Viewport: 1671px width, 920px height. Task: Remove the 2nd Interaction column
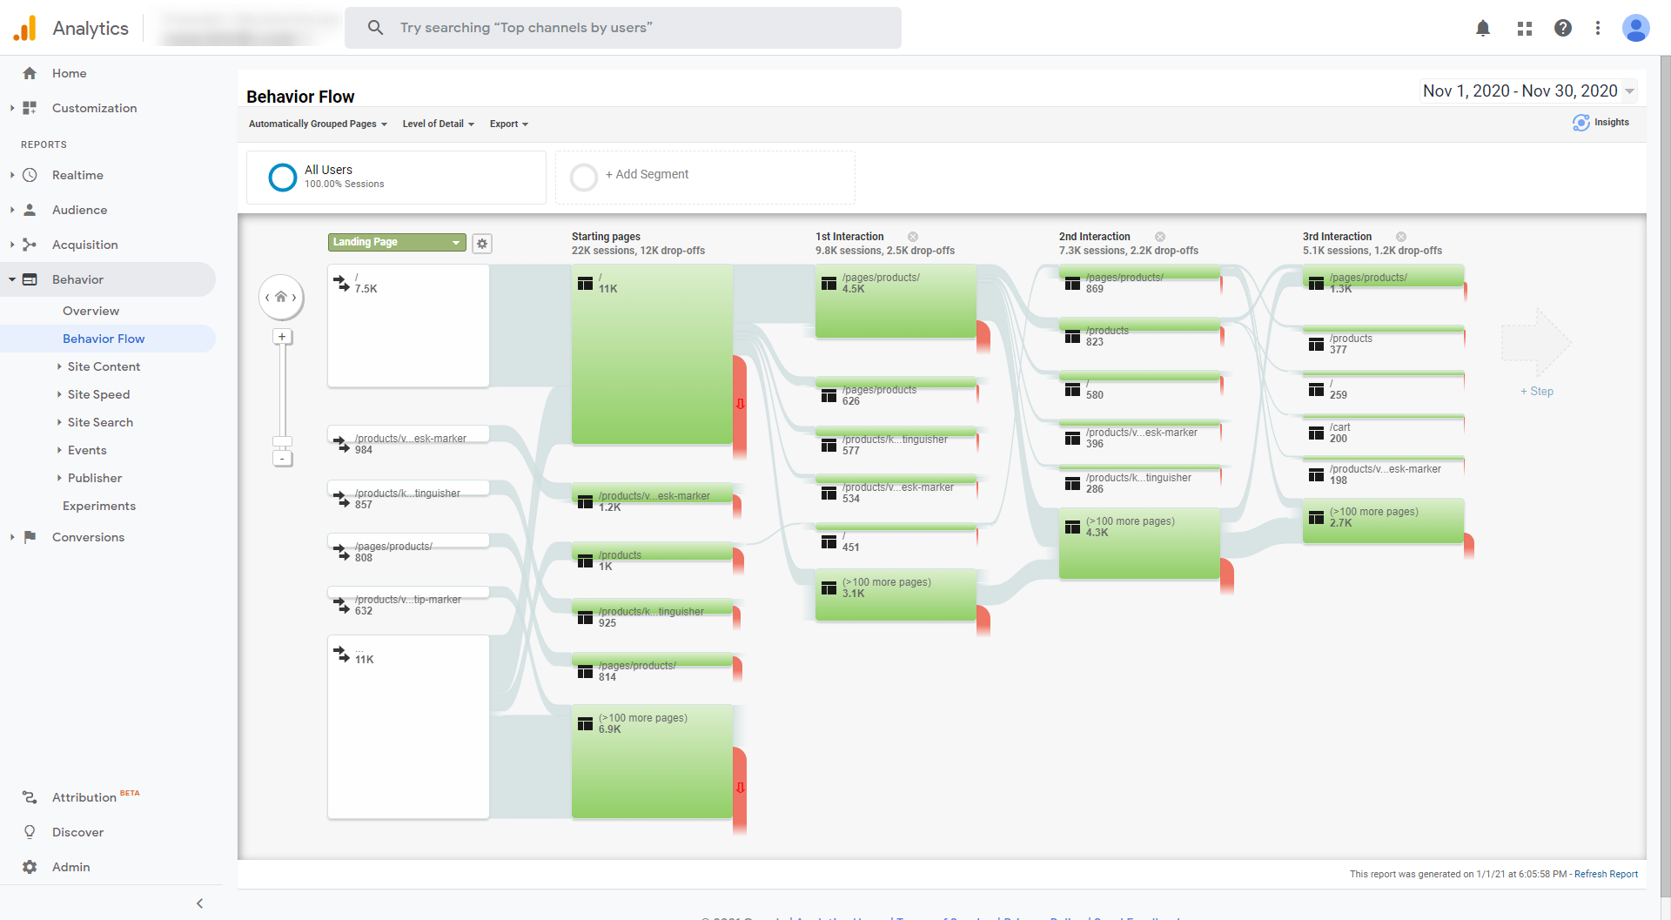[1160, 237]
